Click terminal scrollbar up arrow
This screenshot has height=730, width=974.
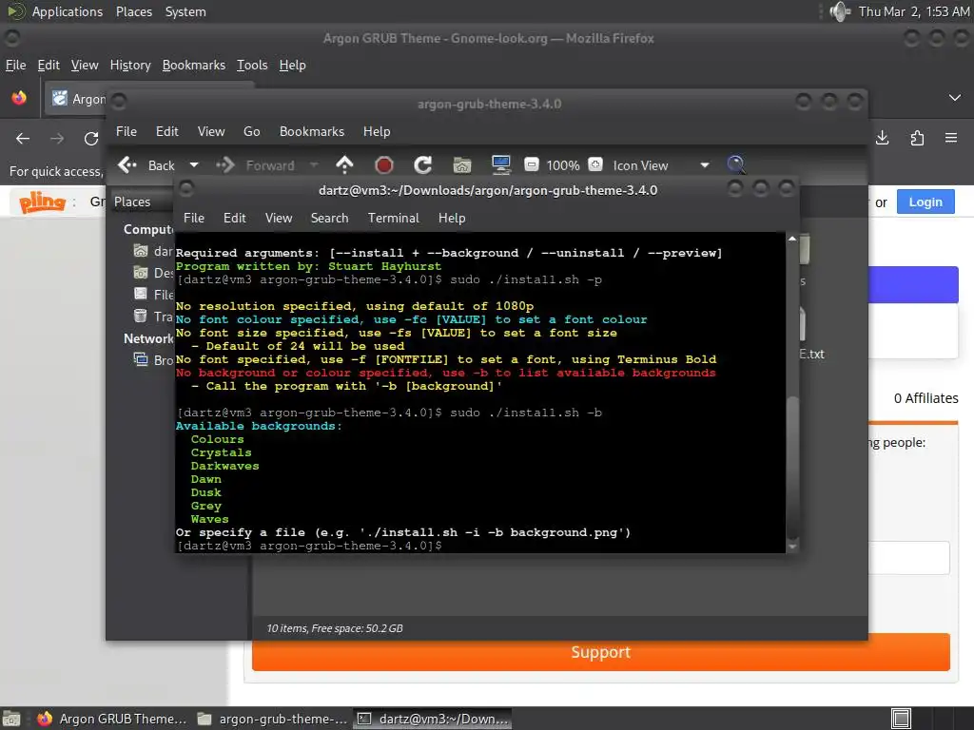792,239
